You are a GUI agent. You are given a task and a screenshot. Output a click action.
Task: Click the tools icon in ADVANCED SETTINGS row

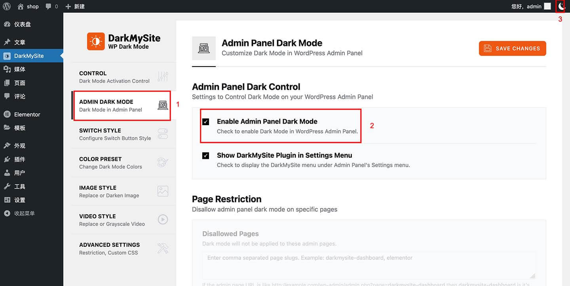tap(163, 248)
